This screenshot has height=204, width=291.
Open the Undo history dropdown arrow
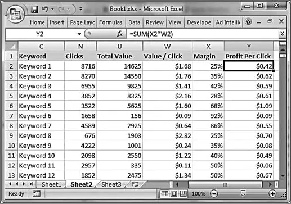pos(53,9)
